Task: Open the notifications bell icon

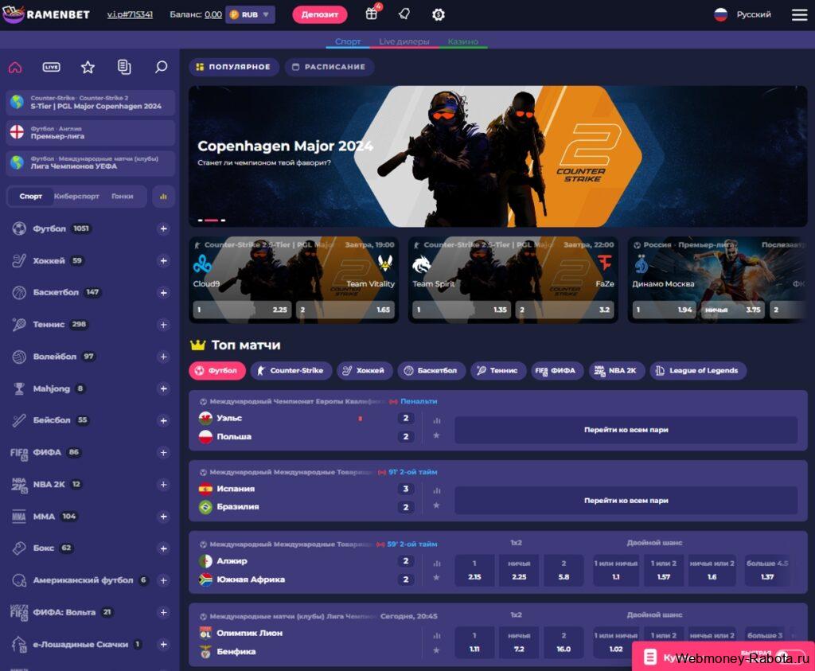Action: 404,14
